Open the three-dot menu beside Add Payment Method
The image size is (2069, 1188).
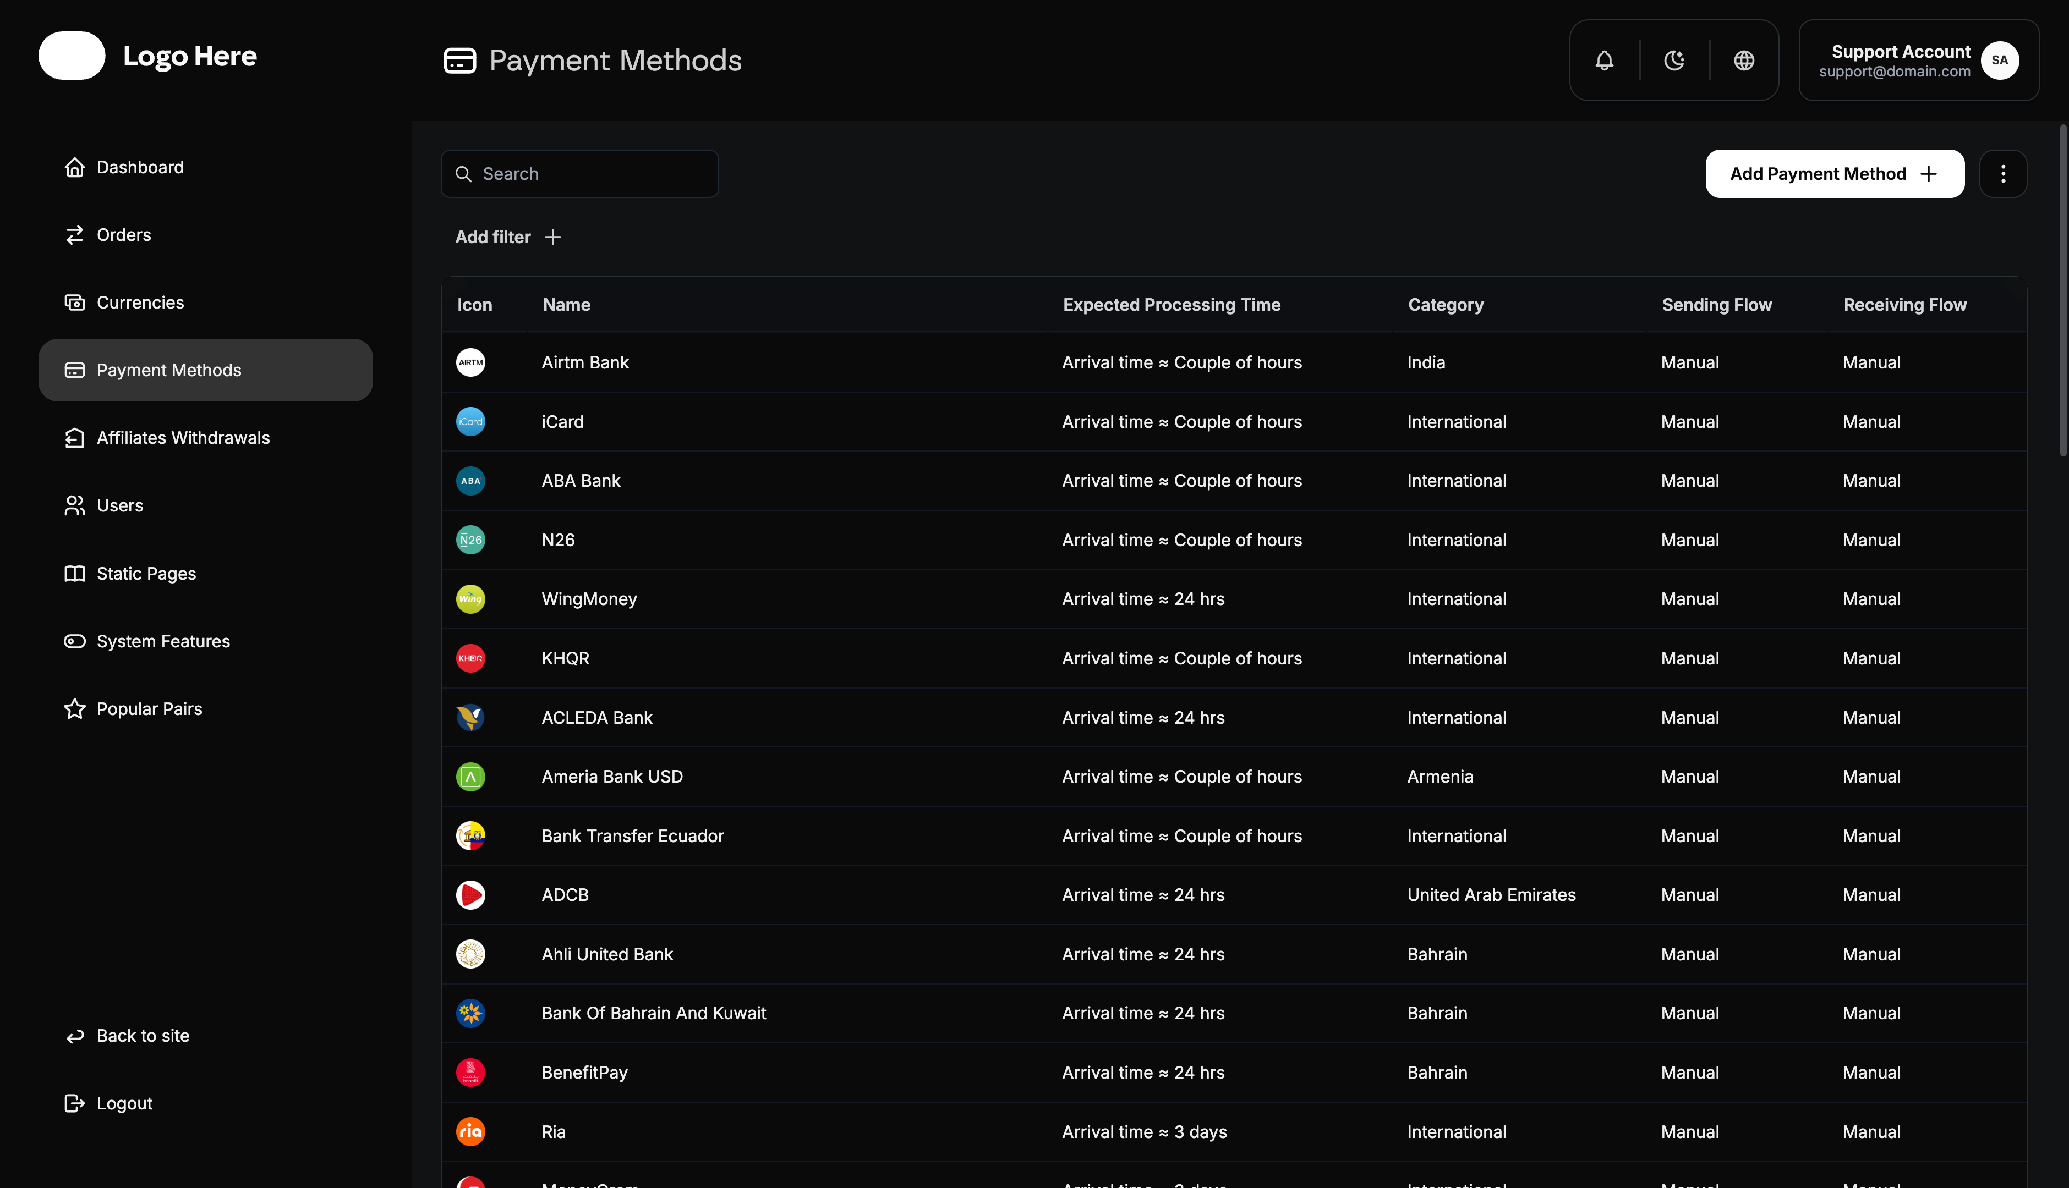(2004, 174)
